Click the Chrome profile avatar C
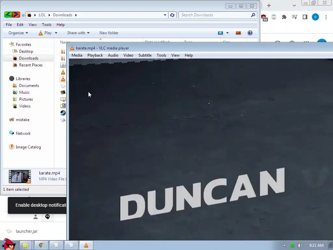The image size is (333, 250). pyautogui.click(x=315, y=17)
